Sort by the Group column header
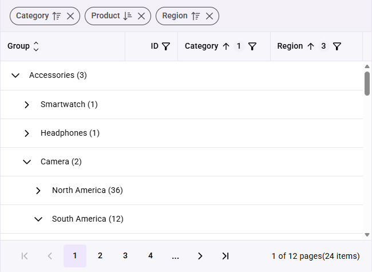The height and width of the screenshot is (272, 372). [36, 46]
